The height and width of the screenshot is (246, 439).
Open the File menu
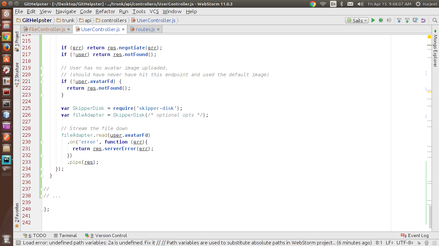coord(19,11)
